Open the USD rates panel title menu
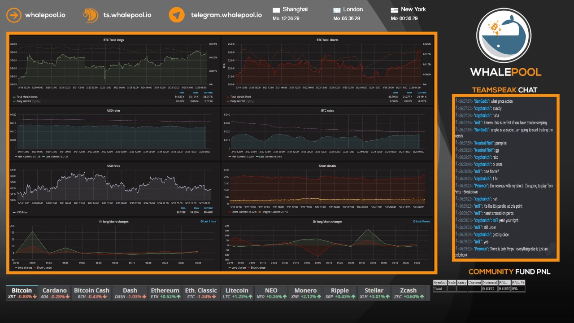 click(114, 110)
